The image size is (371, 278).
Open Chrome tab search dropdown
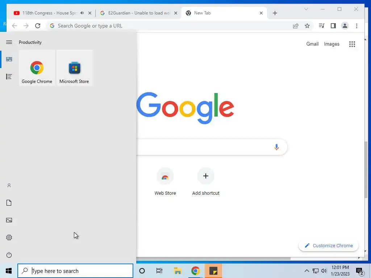[x=306, y=9]
